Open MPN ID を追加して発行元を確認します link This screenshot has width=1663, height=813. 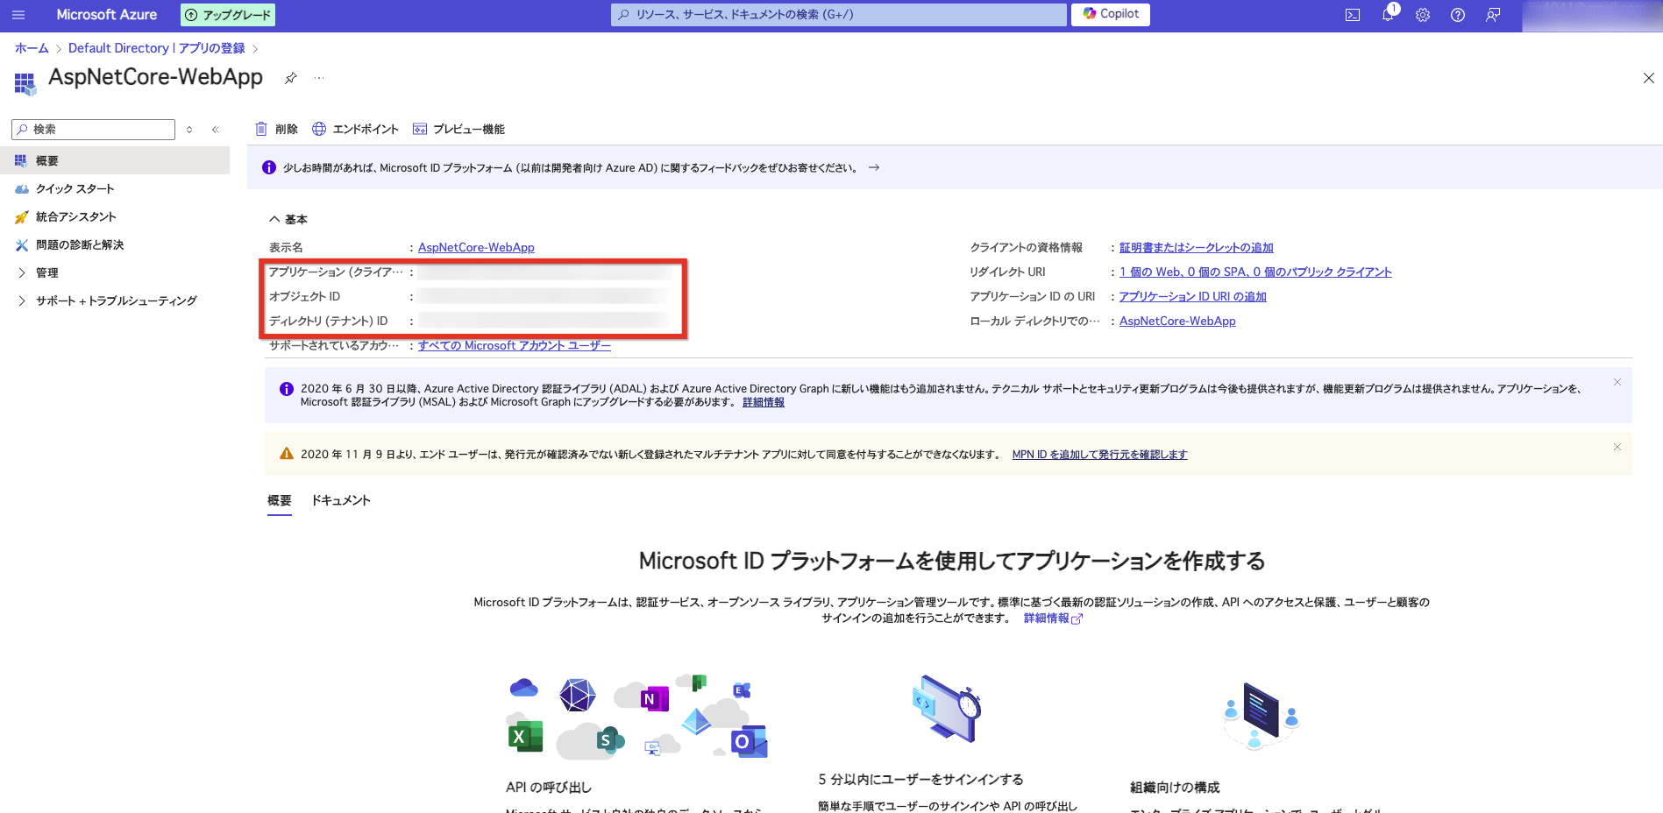pos(1099,455)
